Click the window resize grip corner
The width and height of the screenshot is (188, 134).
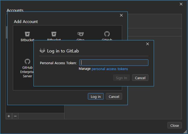point(185,131)
